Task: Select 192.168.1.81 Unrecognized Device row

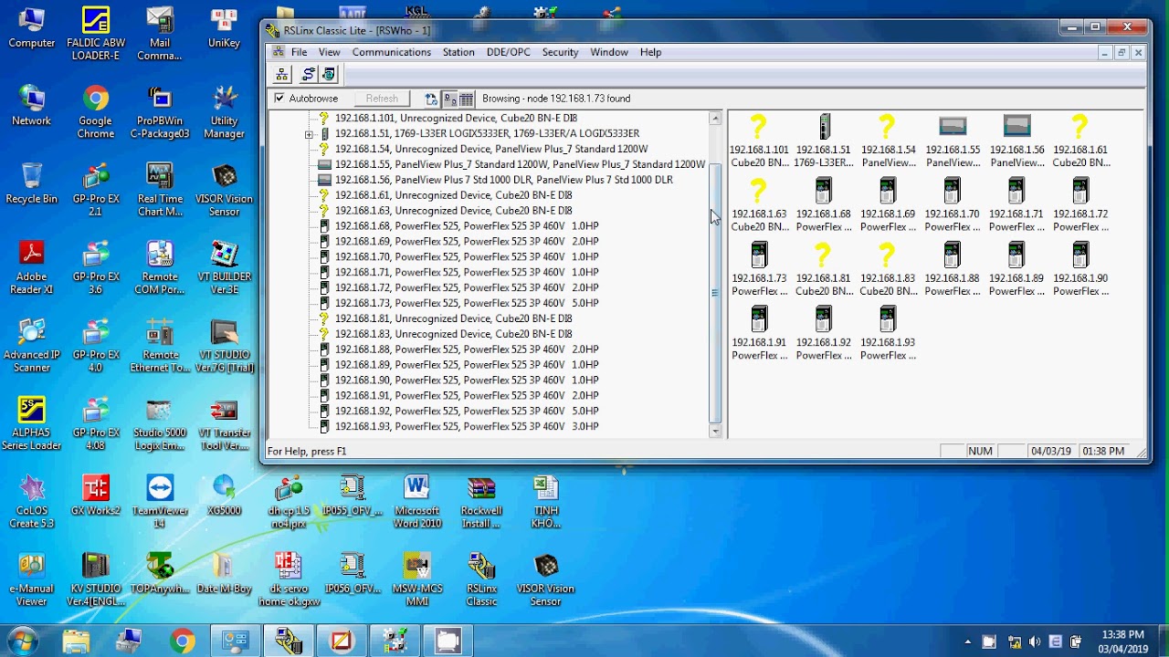Action: pyautogui.click(x=453, y=318)
